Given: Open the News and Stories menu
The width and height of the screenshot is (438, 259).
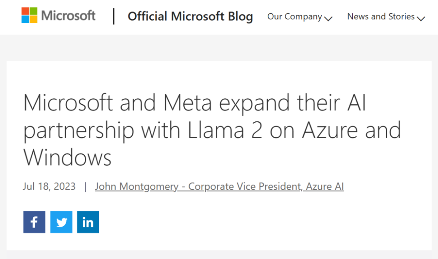Looking at the screenshot, I should 381,17.
